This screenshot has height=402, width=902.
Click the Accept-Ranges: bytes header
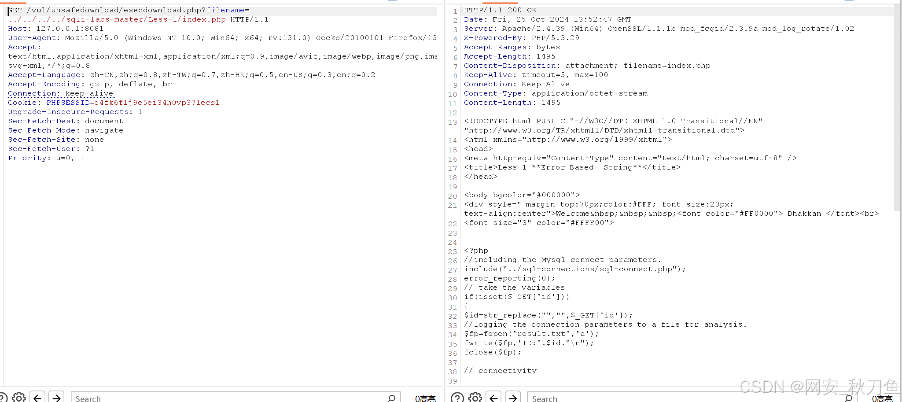tap(512, 47)
